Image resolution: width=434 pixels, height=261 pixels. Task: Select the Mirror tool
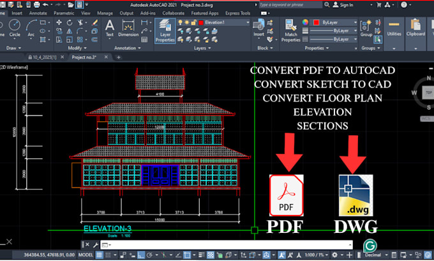70,31
